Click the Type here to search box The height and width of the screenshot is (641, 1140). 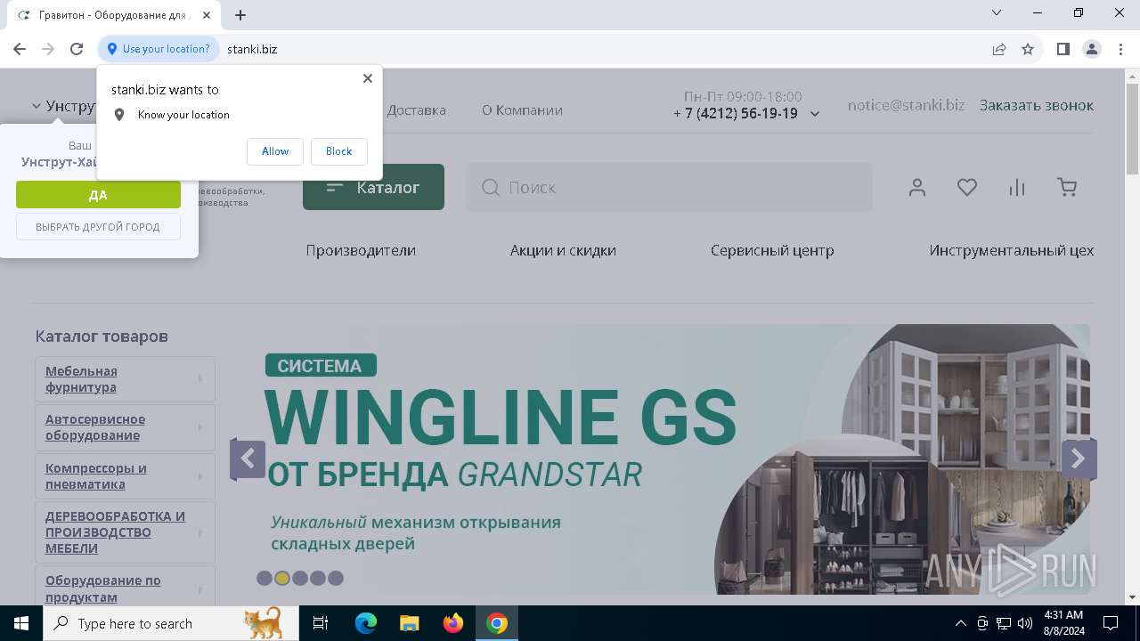(171, 623)
